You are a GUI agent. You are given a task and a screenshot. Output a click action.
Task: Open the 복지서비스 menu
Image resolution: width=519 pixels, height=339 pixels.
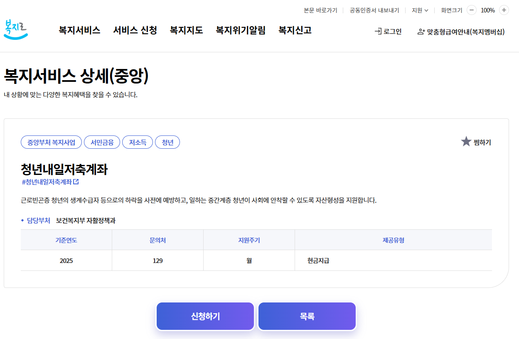[x=79, y=30]
